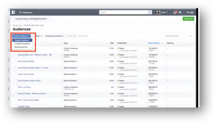Click date 08/17/2016 in Date Created column
216x124 pixels.
pyautogui.click(x=153, y=61)
